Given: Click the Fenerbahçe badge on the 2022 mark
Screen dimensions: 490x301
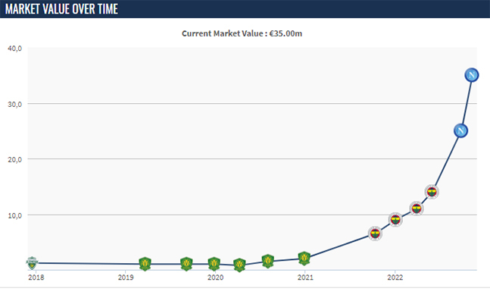Looking at the screenshot, I should tap(395, 220).
